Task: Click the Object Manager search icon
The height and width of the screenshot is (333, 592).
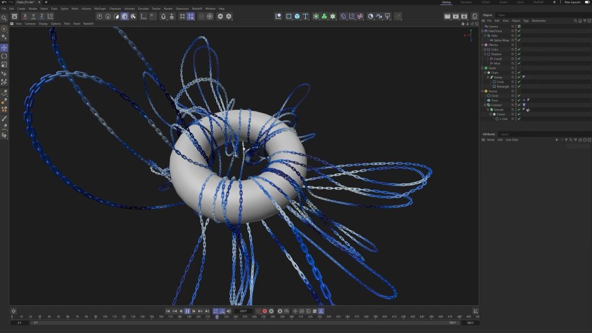Action: point(575,21)
